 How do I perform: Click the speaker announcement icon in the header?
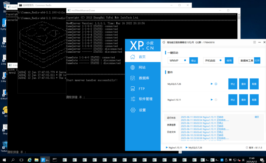coord(164,42)
